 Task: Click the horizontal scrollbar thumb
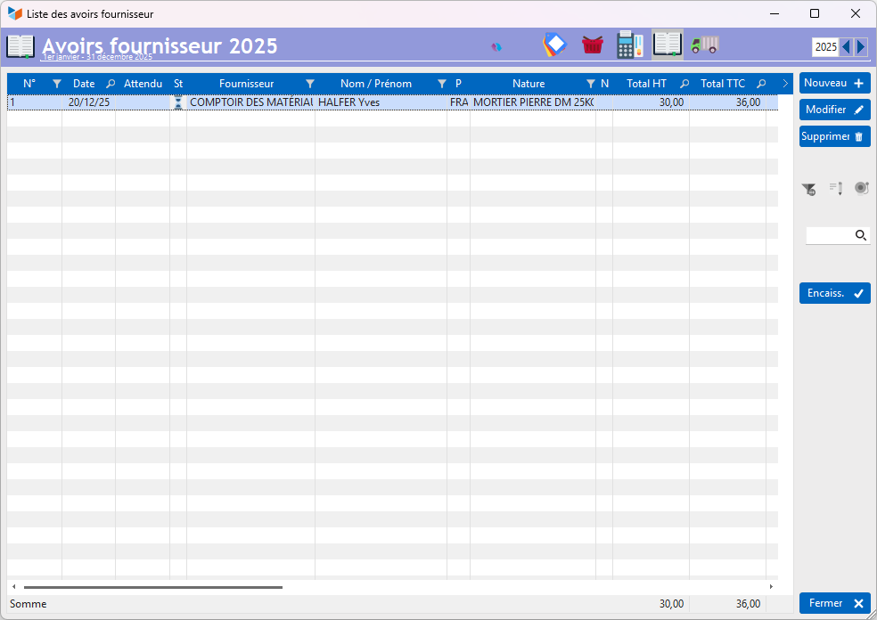click(x=152, y=587)
